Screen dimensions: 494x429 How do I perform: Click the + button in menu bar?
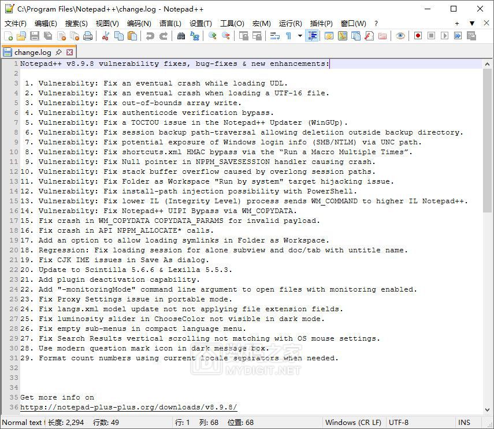coord(457,24)
